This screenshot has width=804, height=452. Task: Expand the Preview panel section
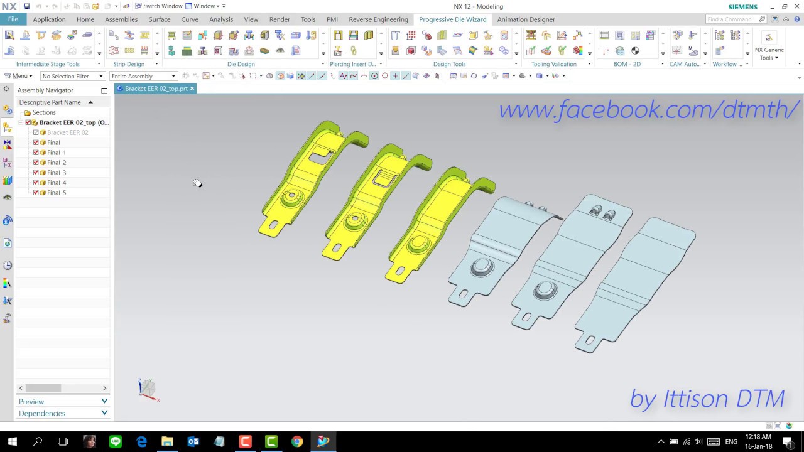pyautogui.click(x=63, y=401)
